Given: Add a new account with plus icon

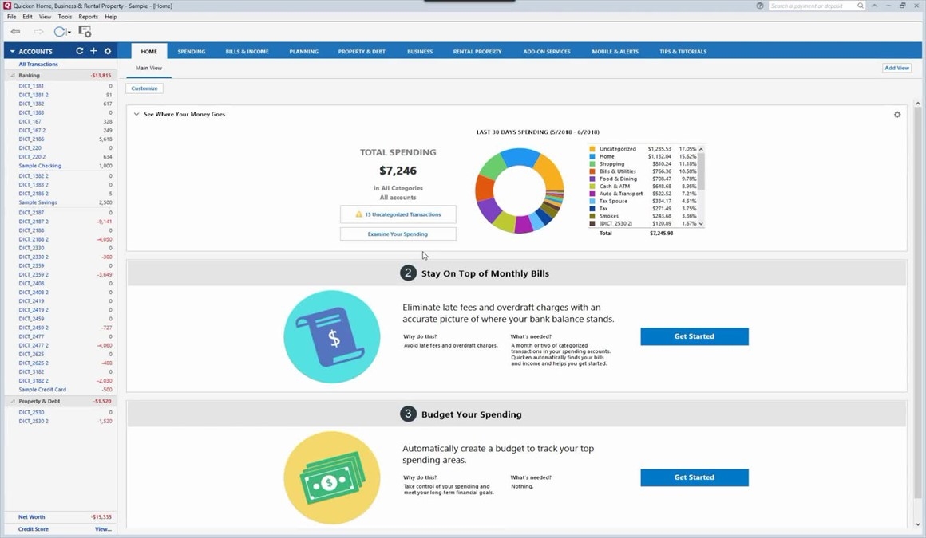Looking at the screenshot, I should pyautogui.click(x=93, y=51).
